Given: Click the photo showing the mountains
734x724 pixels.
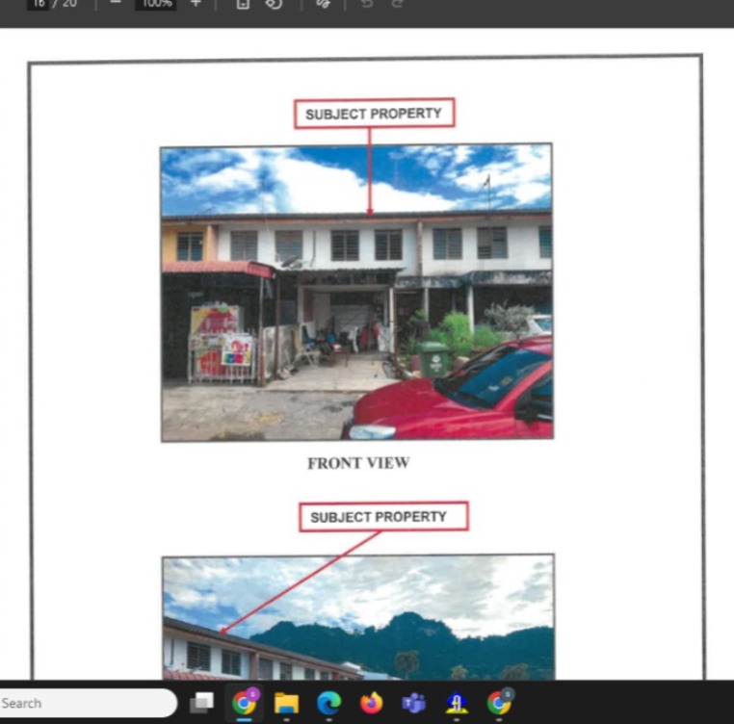Looking at the screenshot, I should pos(357,617).
